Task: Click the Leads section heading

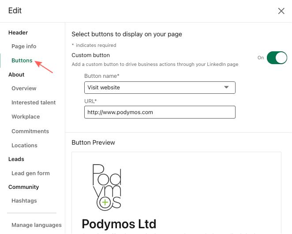Action: click(16, 159)
